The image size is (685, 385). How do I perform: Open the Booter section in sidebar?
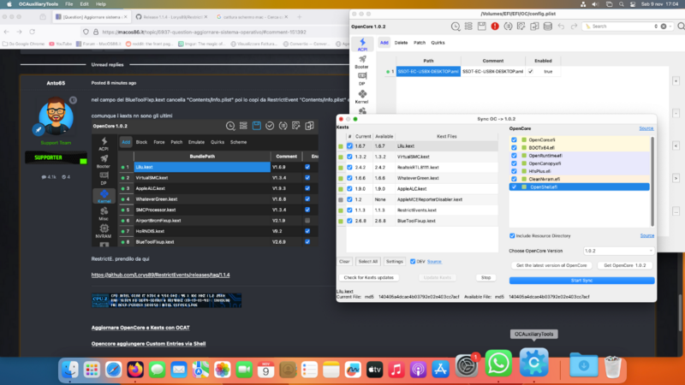point(361,63)
